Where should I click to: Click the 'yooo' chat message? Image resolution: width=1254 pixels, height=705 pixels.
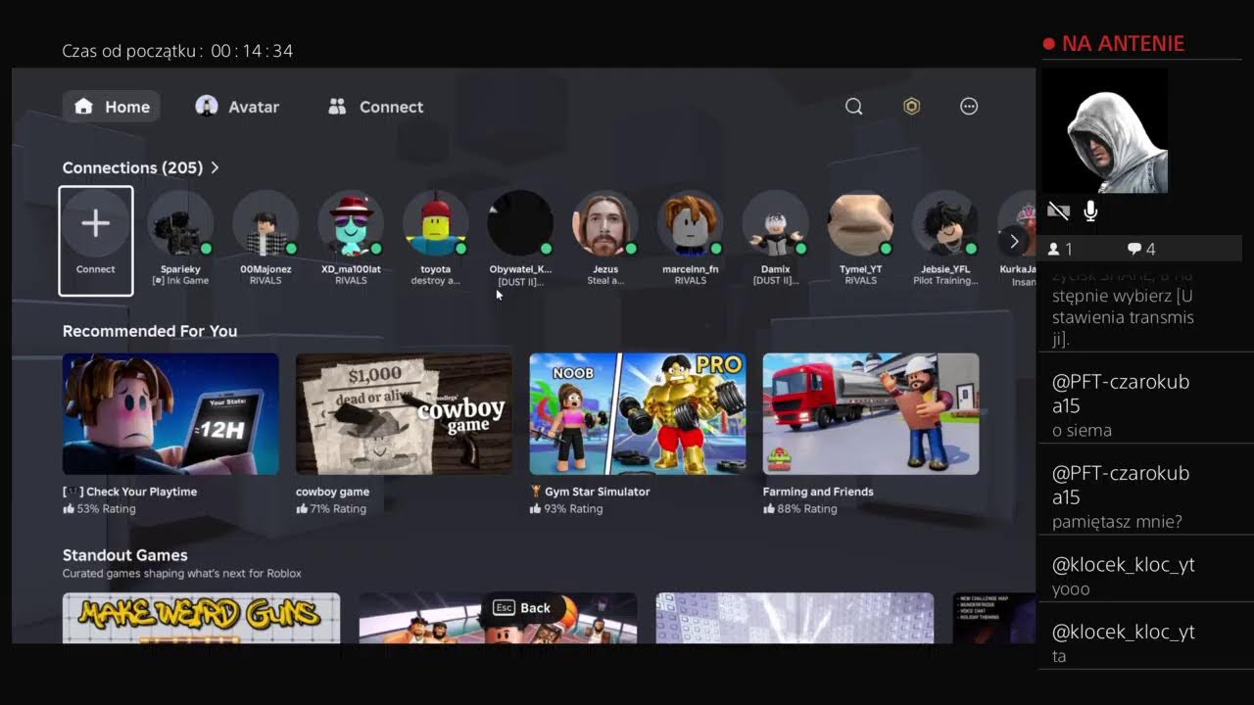coord(1071,589)
